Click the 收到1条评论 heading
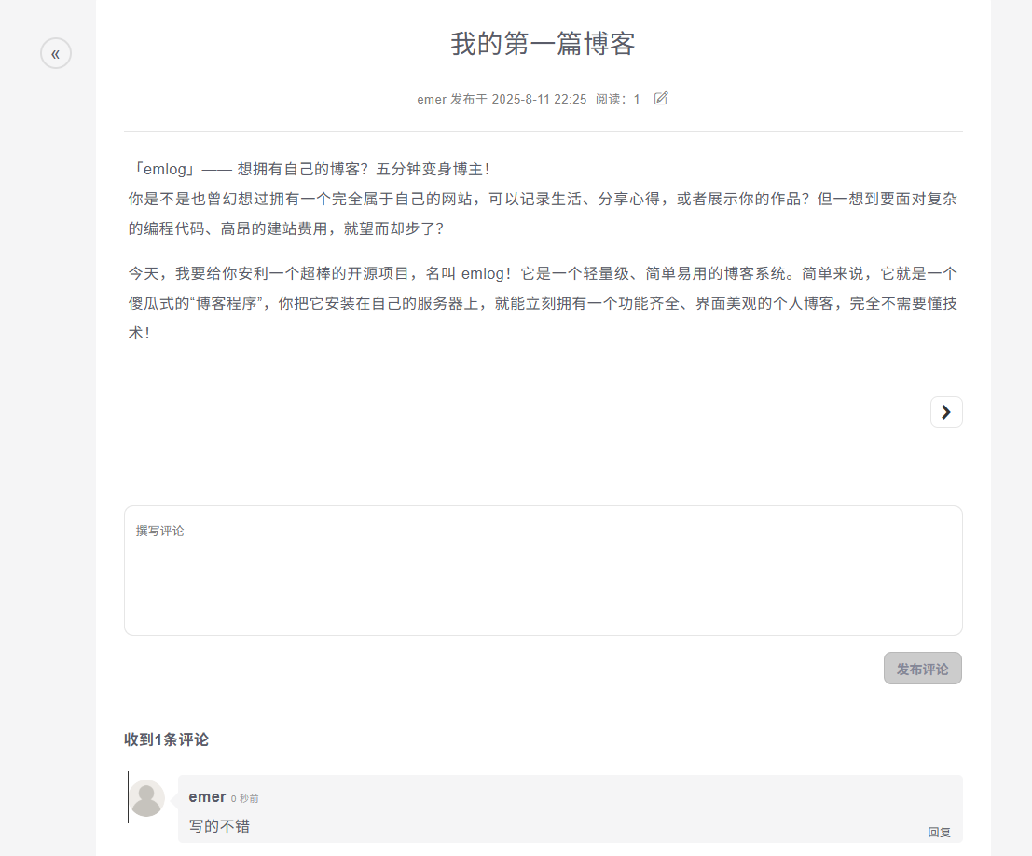The image size is (1032, 856). tap(167, 739)
